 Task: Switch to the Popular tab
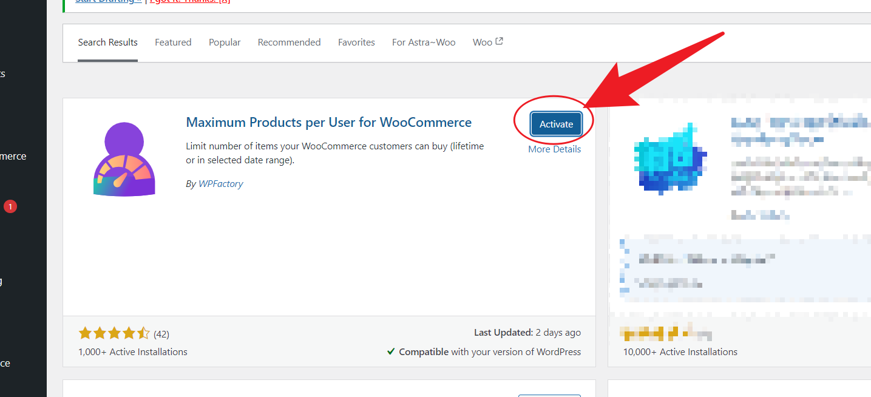[x=225, y=42]
